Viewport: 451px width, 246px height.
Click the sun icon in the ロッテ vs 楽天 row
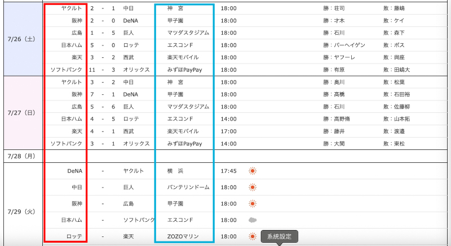(254, 236)
